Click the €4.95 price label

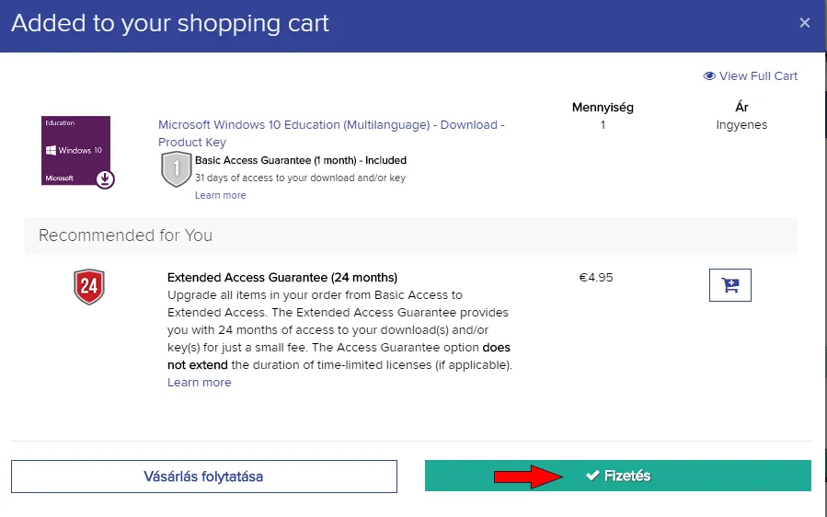595,278
